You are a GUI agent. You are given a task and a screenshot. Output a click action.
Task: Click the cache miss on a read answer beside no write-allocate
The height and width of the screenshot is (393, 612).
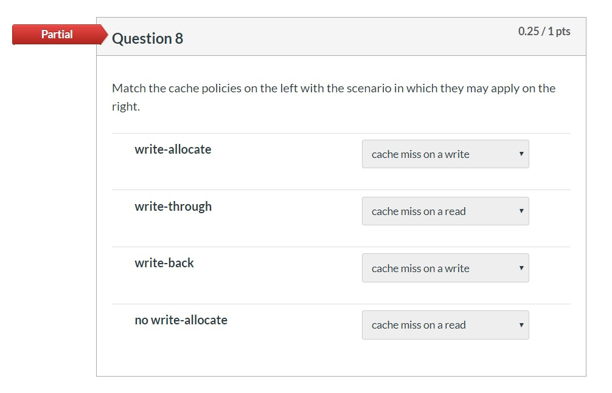(x=419, y=325)
